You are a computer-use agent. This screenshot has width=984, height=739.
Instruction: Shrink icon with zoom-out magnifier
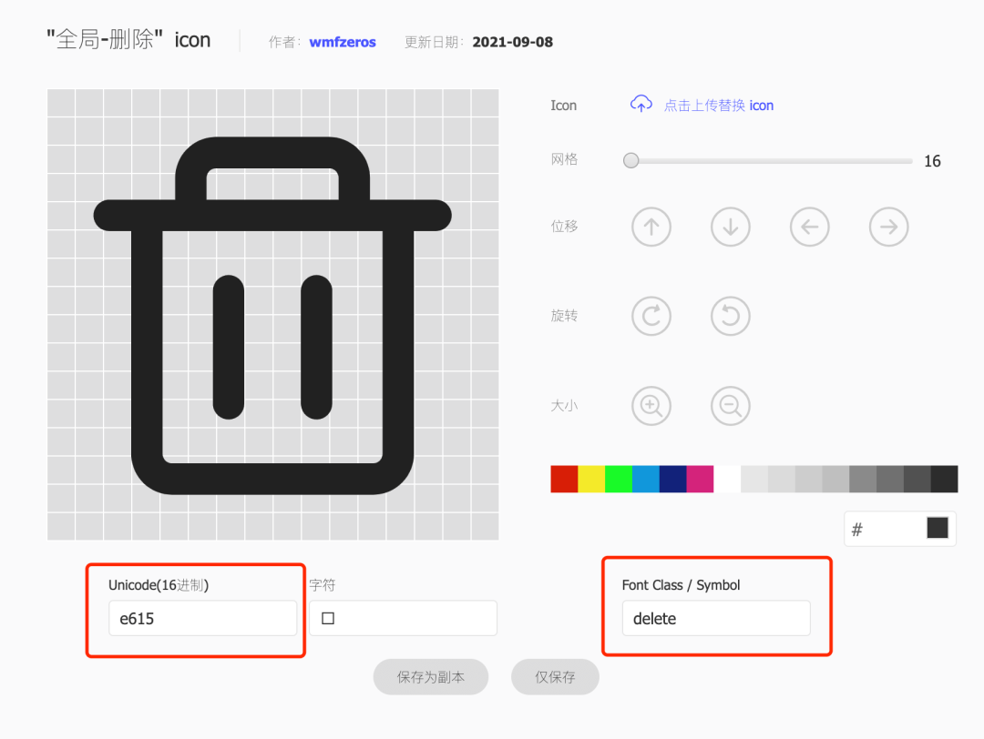[x=731, y=406]
